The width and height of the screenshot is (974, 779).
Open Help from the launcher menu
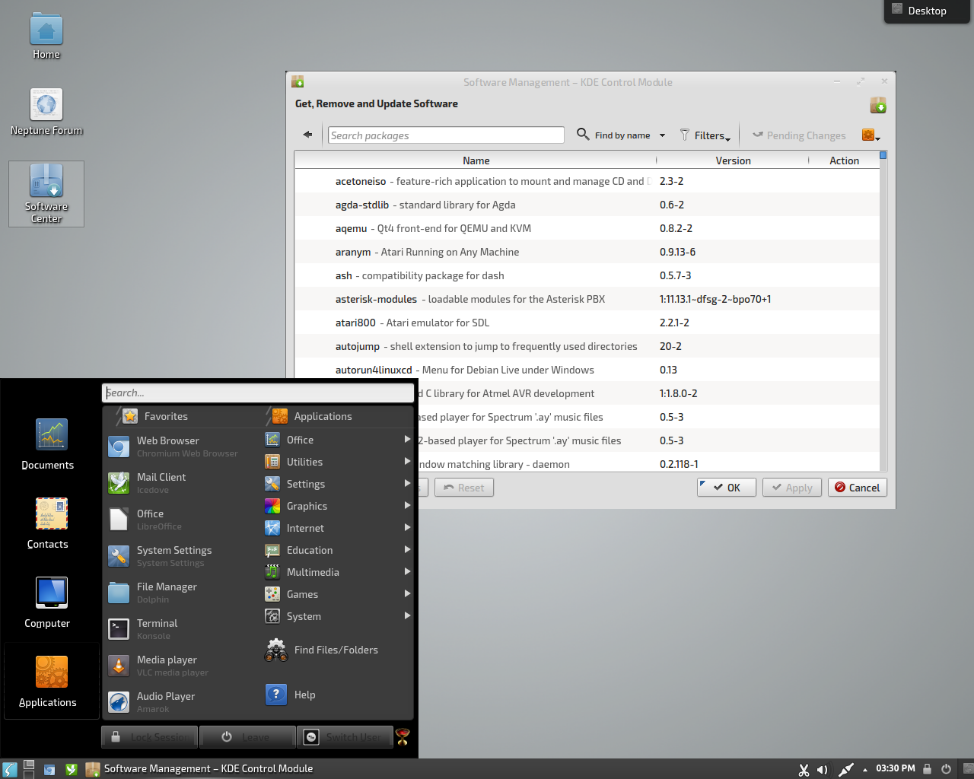(290, 695)
